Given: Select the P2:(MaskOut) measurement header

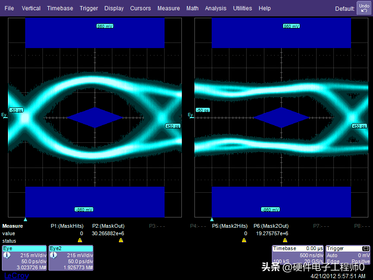Looking at the screenshot, I should (108, 226).
